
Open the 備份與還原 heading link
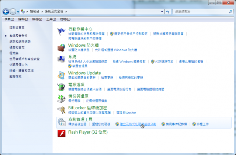tap(78, 96)
